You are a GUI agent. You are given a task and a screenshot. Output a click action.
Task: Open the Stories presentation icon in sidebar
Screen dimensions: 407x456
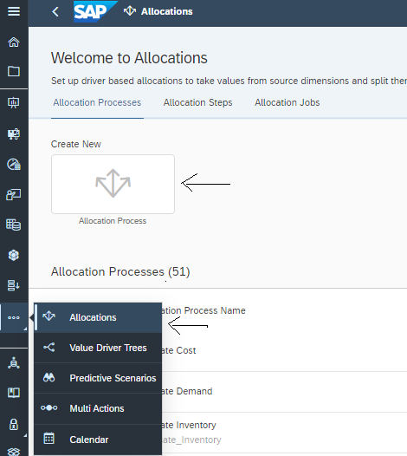click(14, 102)
